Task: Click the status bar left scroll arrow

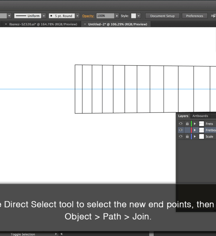Action: tap(61, 234)
